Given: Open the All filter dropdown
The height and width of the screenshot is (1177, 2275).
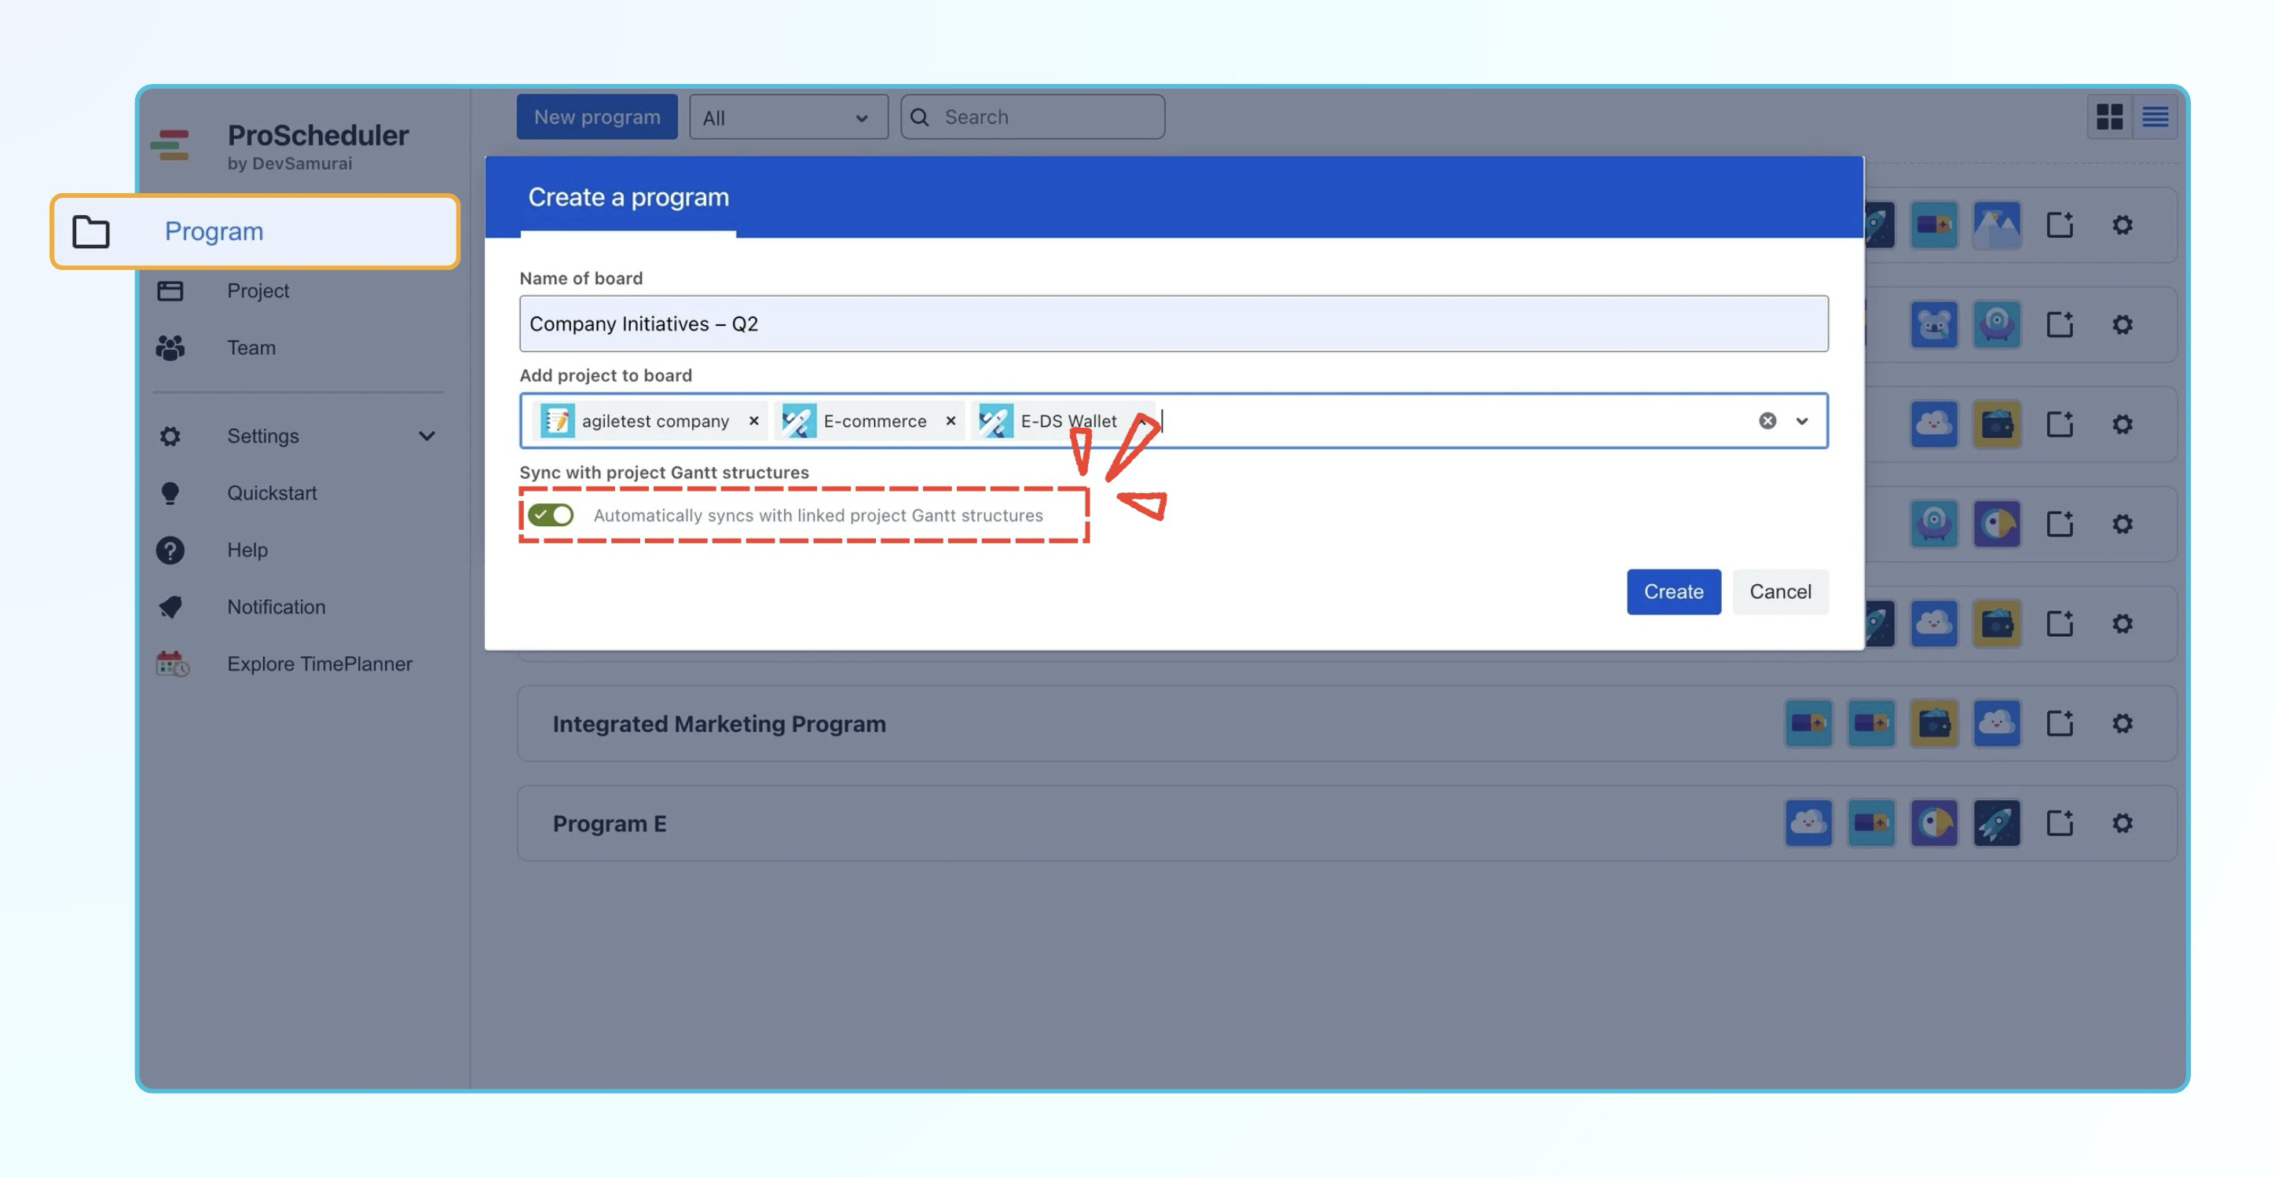Looking at the screenshot, I should (x=787, y=118).
